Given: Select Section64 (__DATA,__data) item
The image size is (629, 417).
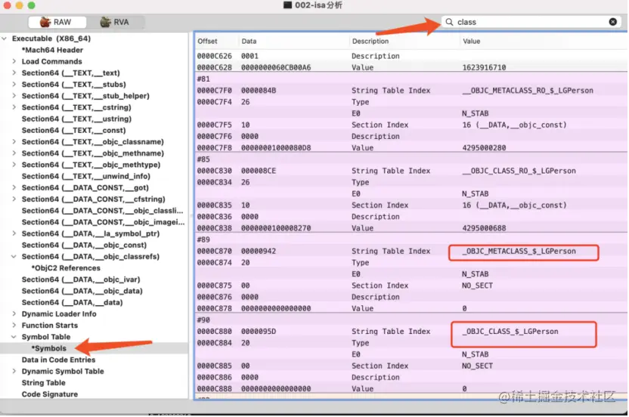Looking at the screenshot, I should (x=73, y=303).
